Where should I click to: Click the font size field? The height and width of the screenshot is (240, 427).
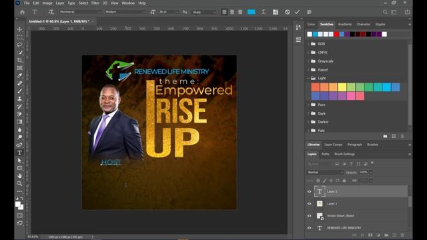169,12
